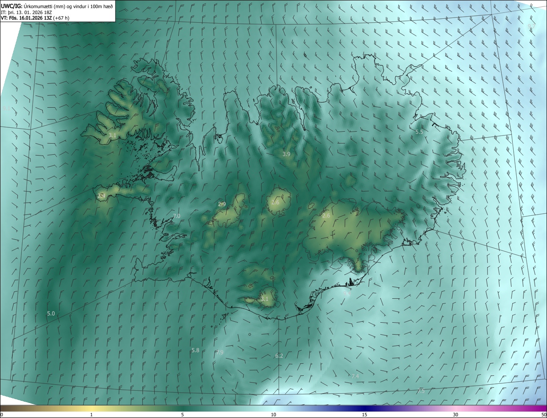Click the 5.5 value in northeast Iceland
The width and height of the screenshot is (547, 418).
coord(419,132)
